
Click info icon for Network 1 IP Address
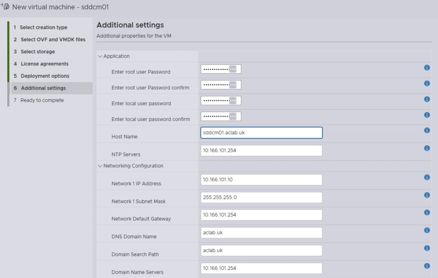(x=426, y=178)
